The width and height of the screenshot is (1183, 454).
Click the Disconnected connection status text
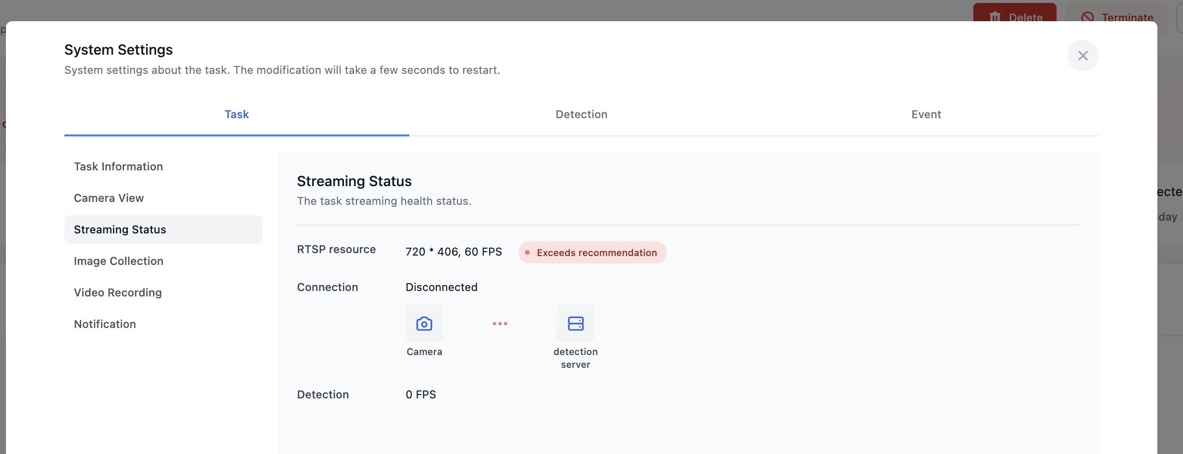[x=441, y=287]
